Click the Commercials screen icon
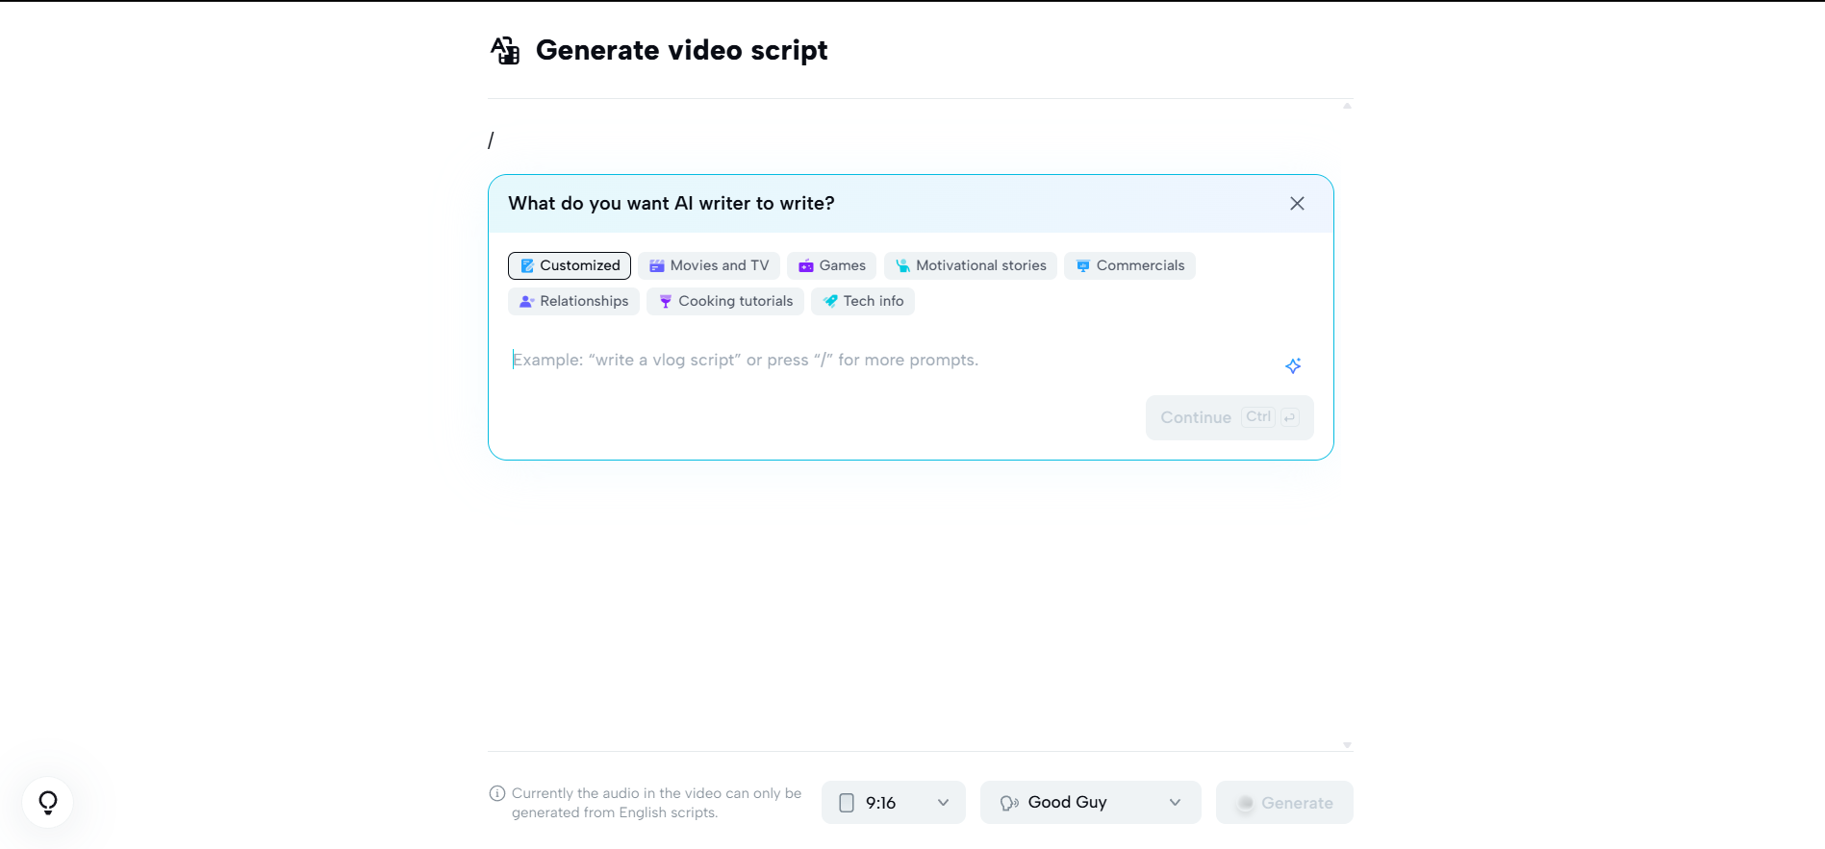This screenshot has height=849, width=1825. point(1081,265)
